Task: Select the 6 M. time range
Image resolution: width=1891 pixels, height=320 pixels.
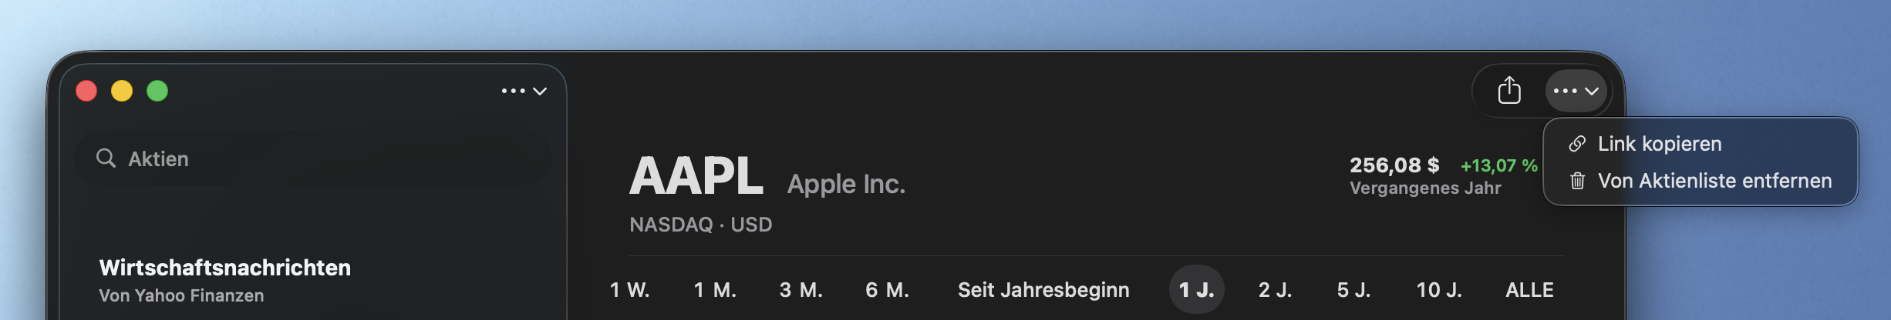Action: pyautogui.click(x=887, y=290)
